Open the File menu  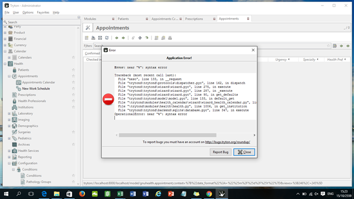(x=7, y=13)
